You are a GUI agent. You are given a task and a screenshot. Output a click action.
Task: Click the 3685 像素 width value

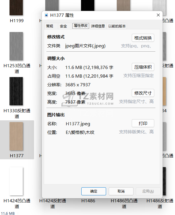(x=75, y=94)
